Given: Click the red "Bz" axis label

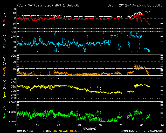Looking at the screenshot, I should click(4, 21).
